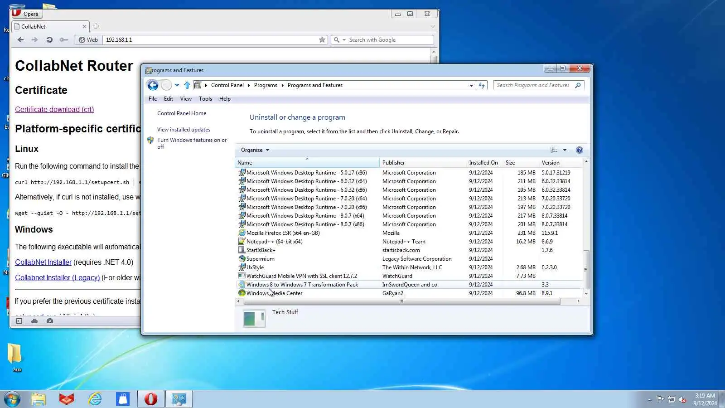The image size is (725, 408).
Task: Open the red fox taskbar app
Action: 67,399
